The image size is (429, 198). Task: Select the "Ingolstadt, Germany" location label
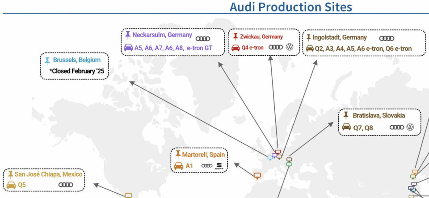pyautogui.click(x=340, y=37)
